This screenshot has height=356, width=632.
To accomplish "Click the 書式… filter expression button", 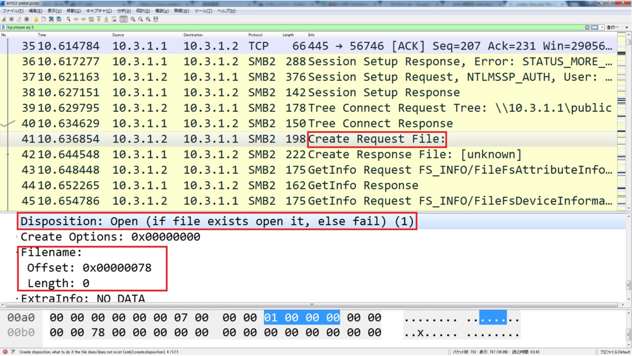I will pos(613,27).
